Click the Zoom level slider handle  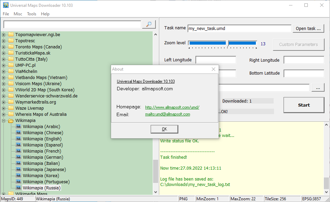pyautogui.click(x=228, y=43)
